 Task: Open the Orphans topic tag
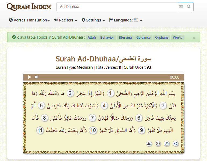coord(162,38)
